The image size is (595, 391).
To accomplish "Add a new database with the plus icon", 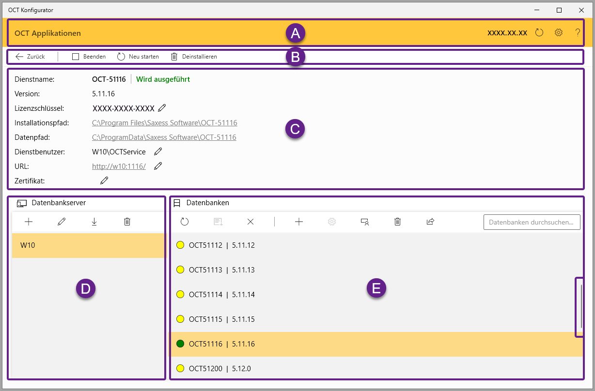I will (x=299, y=222).
